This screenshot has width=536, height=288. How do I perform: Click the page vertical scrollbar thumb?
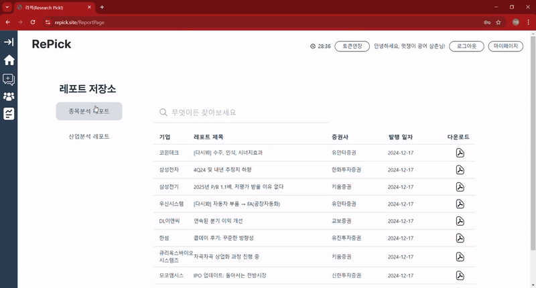533,143
